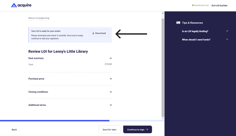
Task: Go Back to previous step
Action: pos(14,130)
